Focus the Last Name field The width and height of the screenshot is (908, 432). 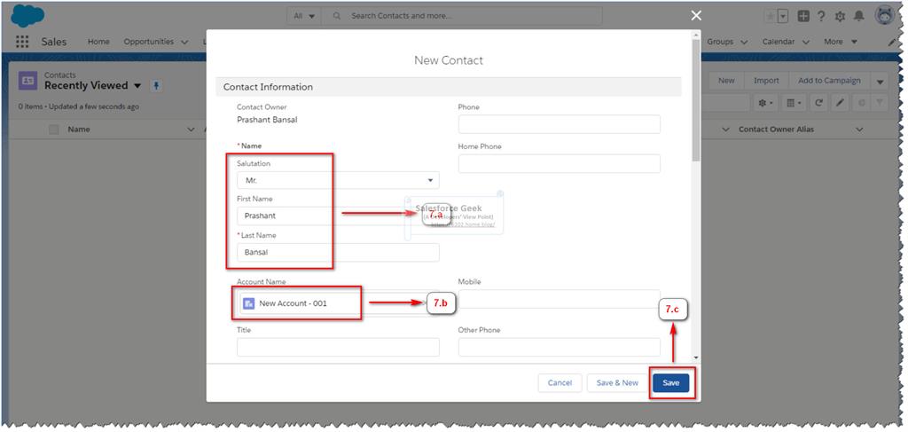[x=338, y=253]
